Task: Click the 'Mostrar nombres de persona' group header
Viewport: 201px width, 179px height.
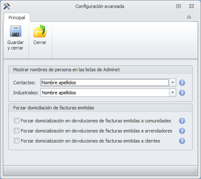Action: coord(100,70)
